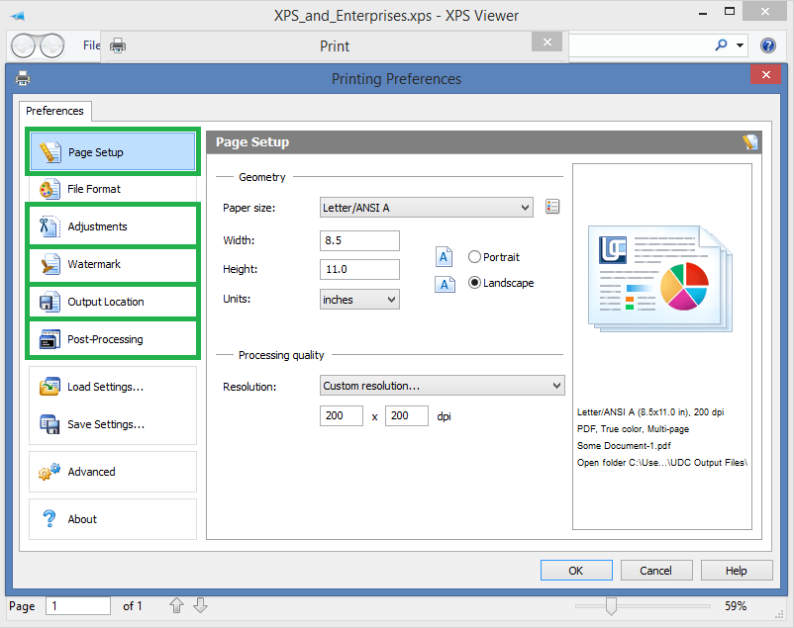The width and height of the screenshot is (794, 628).
Task: Click the 59% zoom value in XPS Viewer
Action: [736, 605]
